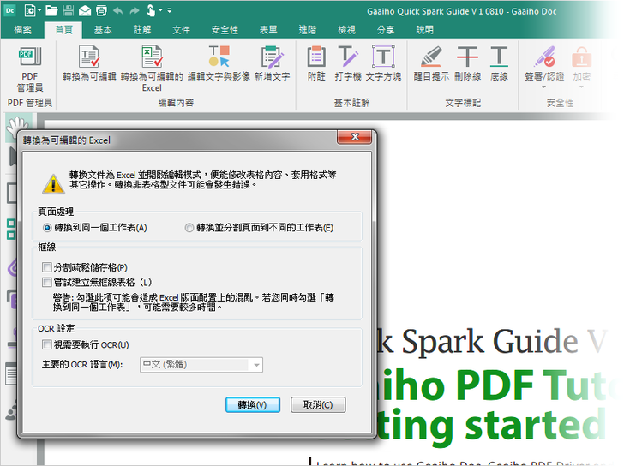The width and height of the screenshot is (624, 466).
Task: Click the open folder icon
Action: click(x=51, y=11)
